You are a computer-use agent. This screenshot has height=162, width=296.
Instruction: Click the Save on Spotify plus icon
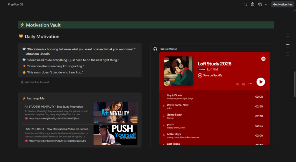point(200,75)
